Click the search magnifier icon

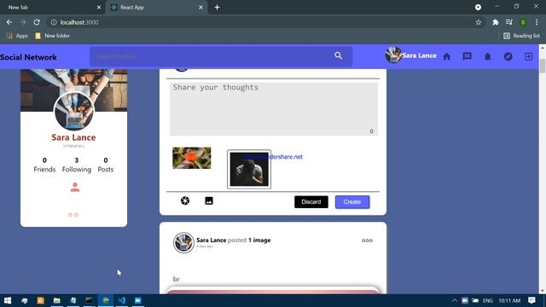coord(338,55)
